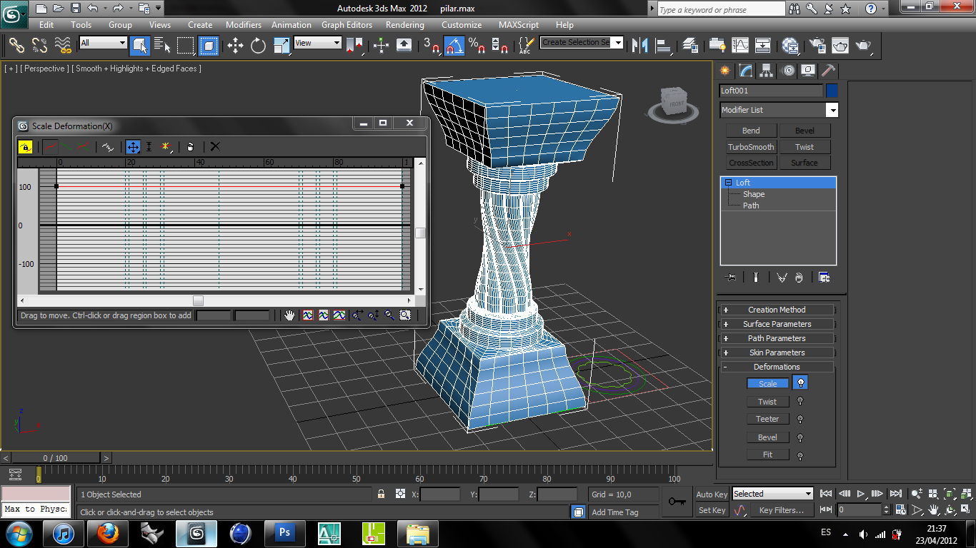Viewport: 976px width, 548px height.
Task: Click the blue object color swatch
Action: click(832, 91)
